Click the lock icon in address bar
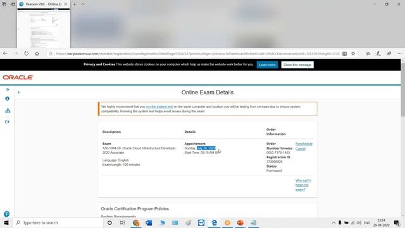405x228 pixels. pyautogui.click(x=51, y=53)
